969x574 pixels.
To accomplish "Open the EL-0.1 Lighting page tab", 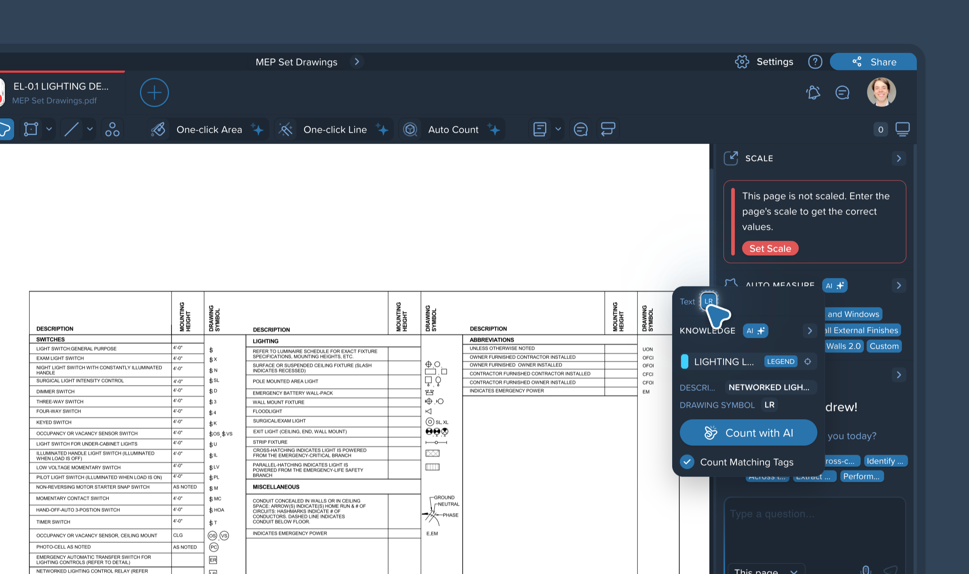I will (x=61, y=93).
